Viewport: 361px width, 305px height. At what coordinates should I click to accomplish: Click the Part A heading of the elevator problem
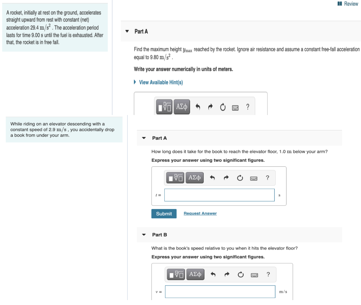[x=159, y=138]
